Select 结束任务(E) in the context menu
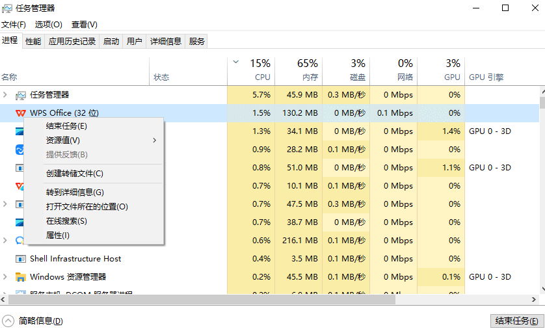545x333 pixels. tap(66, 126)
